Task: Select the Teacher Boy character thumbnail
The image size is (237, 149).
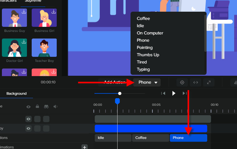Action: 44,48
